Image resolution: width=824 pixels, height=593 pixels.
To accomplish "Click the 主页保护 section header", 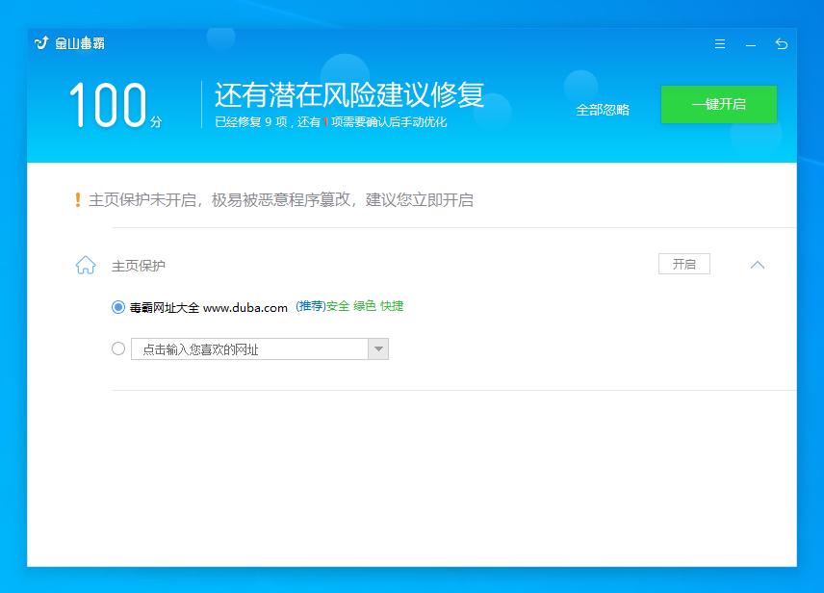I will (x=139, y=264).
